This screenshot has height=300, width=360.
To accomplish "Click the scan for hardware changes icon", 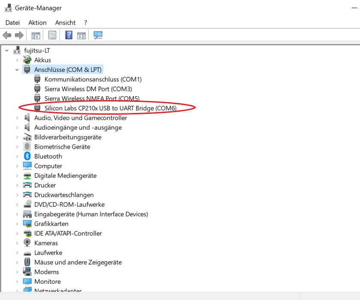I will point(98,35).
